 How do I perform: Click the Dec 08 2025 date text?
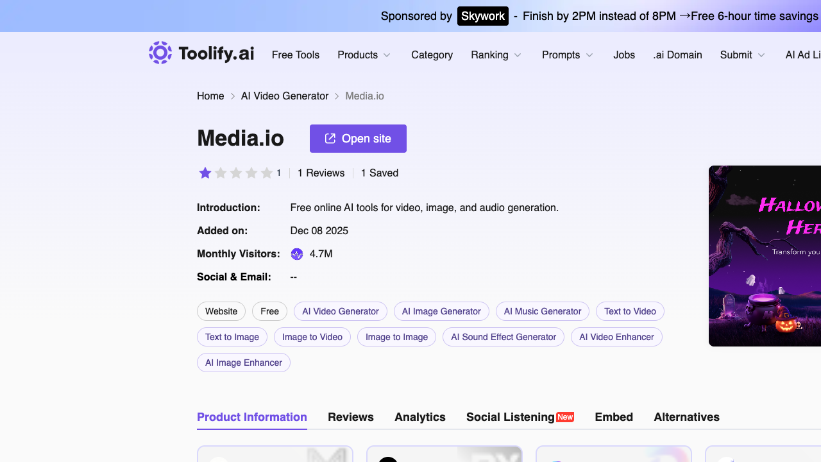[x=319, y=231]
